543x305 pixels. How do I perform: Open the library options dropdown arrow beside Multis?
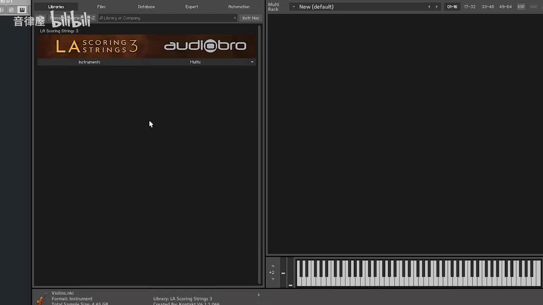coord(252,62)
